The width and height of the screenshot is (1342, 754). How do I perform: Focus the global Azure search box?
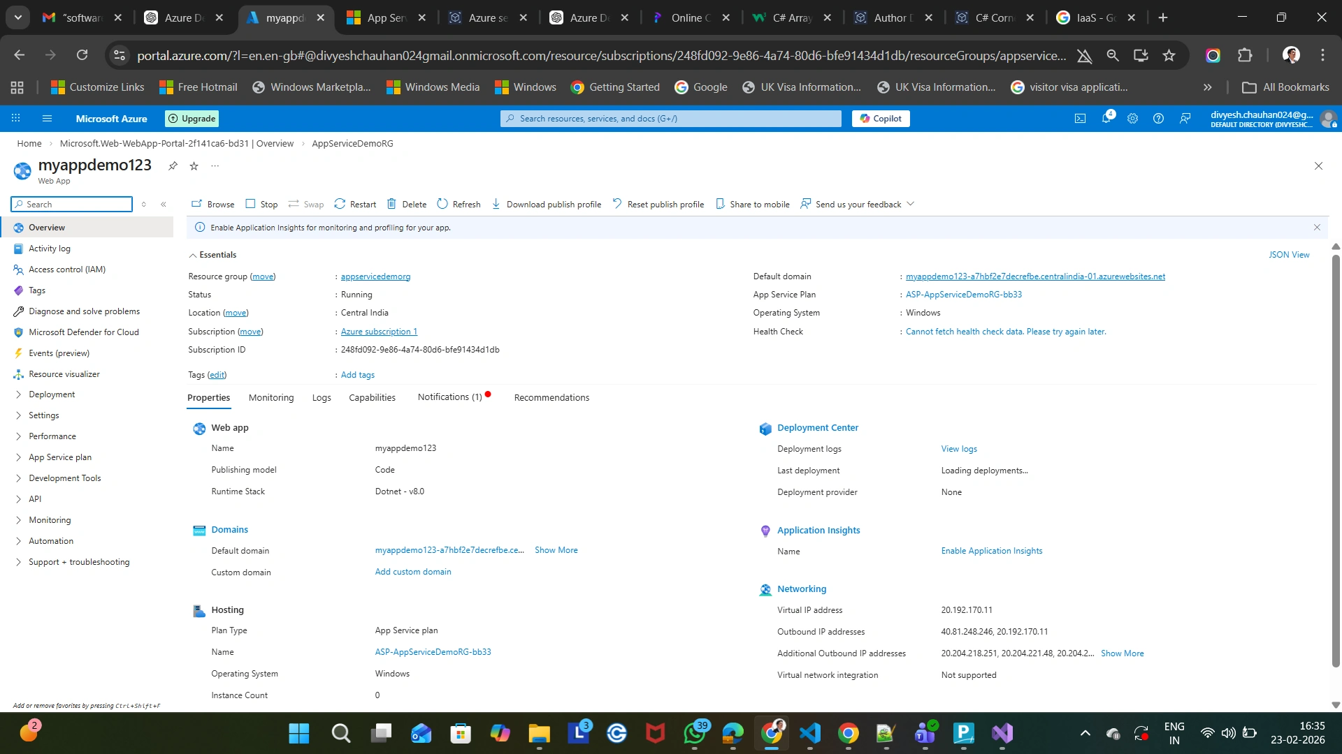click(x=671, y=119)
